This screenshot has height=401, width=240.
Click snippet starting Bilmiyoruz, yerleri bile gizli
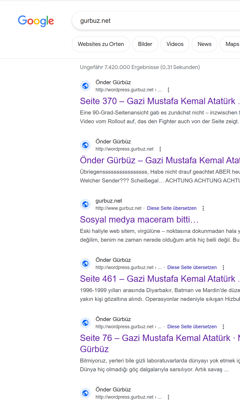[x=160, y=365]
